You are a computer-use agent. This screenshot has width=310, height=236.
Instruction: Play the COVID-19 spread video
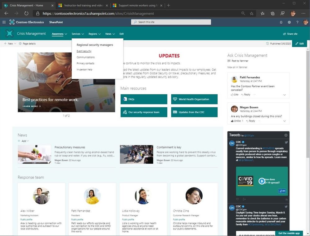tap(262, 181)
